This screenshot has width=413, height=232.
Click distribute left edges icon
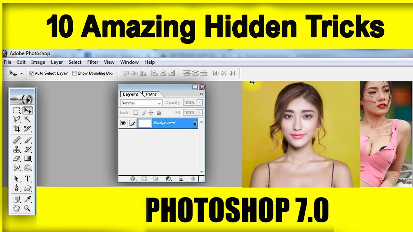(x=216, y=73)
